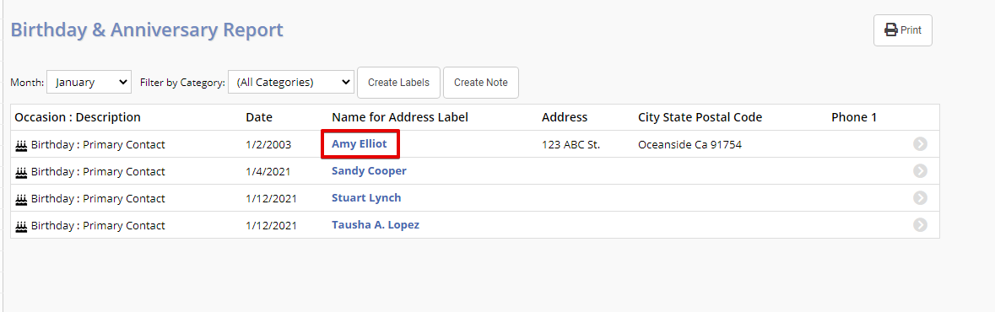This screenshot has width=995, height=312.
Task: Click birthday cake icon beside 1/4/2021 entry
Action: pos(22,172)
